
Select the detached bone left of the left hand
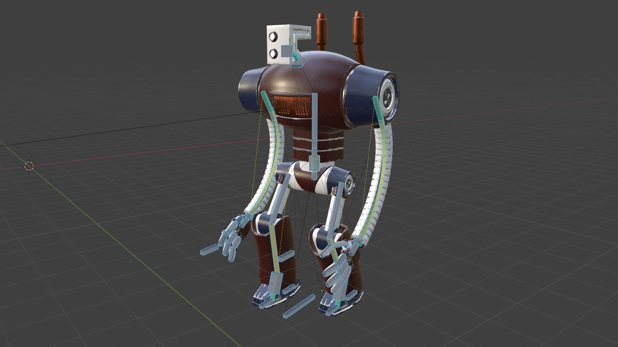(x=209, y=250)
